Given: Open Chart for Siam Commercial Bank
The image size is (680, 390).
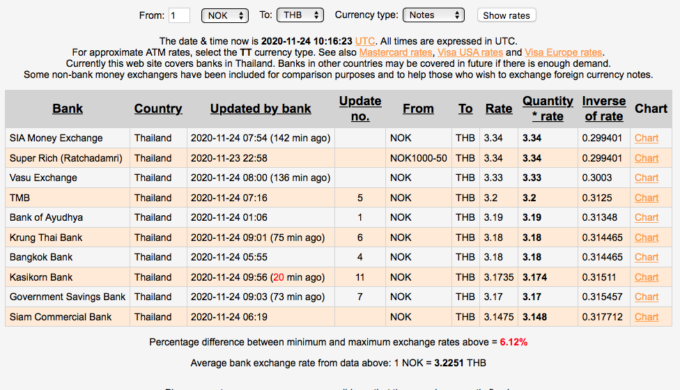Looking at the screenshot, I should click(647, 317).
